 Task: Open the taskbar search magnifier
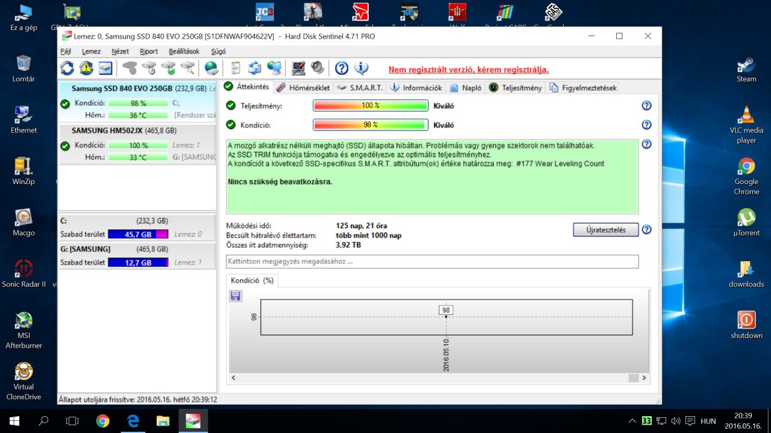pos(43,421)
